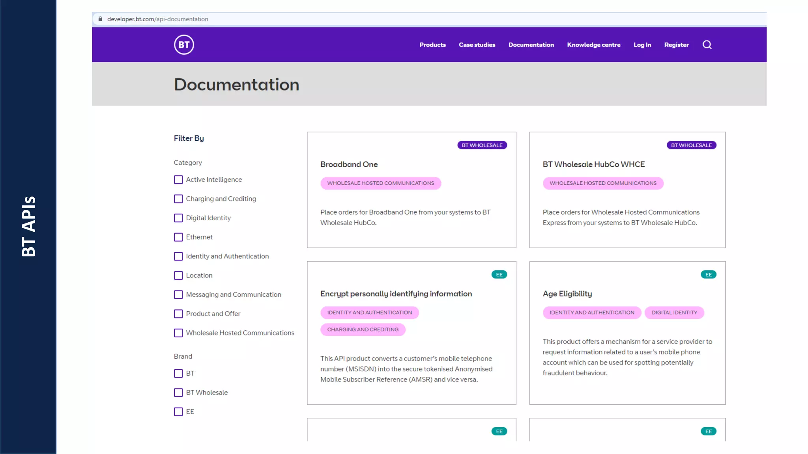808x454 pixels.
Task: Open the search magnifier icon
Action: 707,45
